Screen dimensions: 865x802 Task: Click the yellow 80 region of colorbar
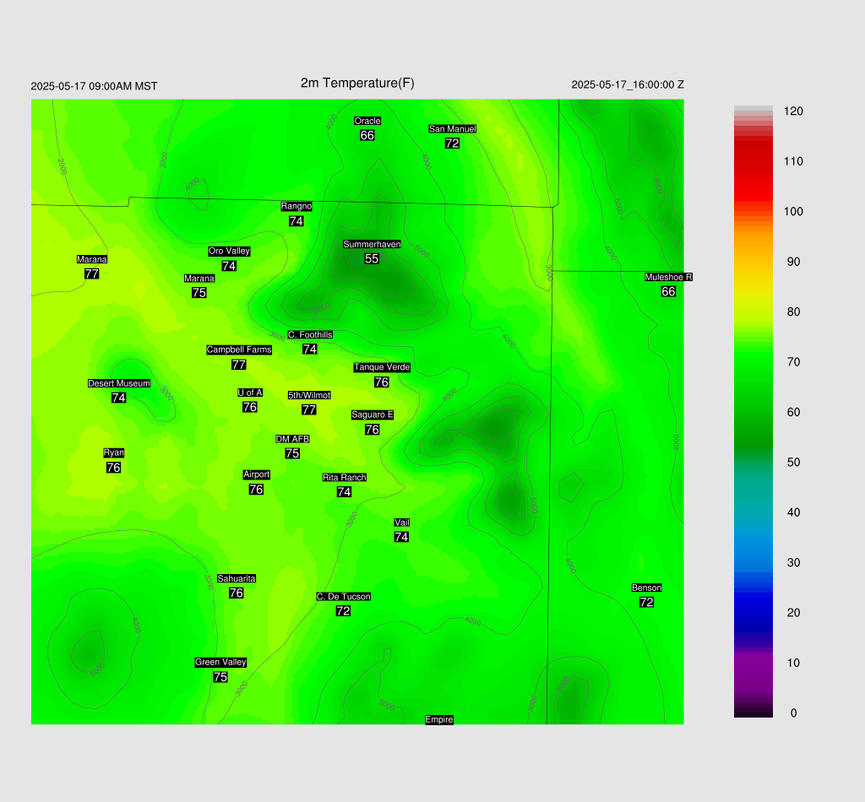(753, 312)
